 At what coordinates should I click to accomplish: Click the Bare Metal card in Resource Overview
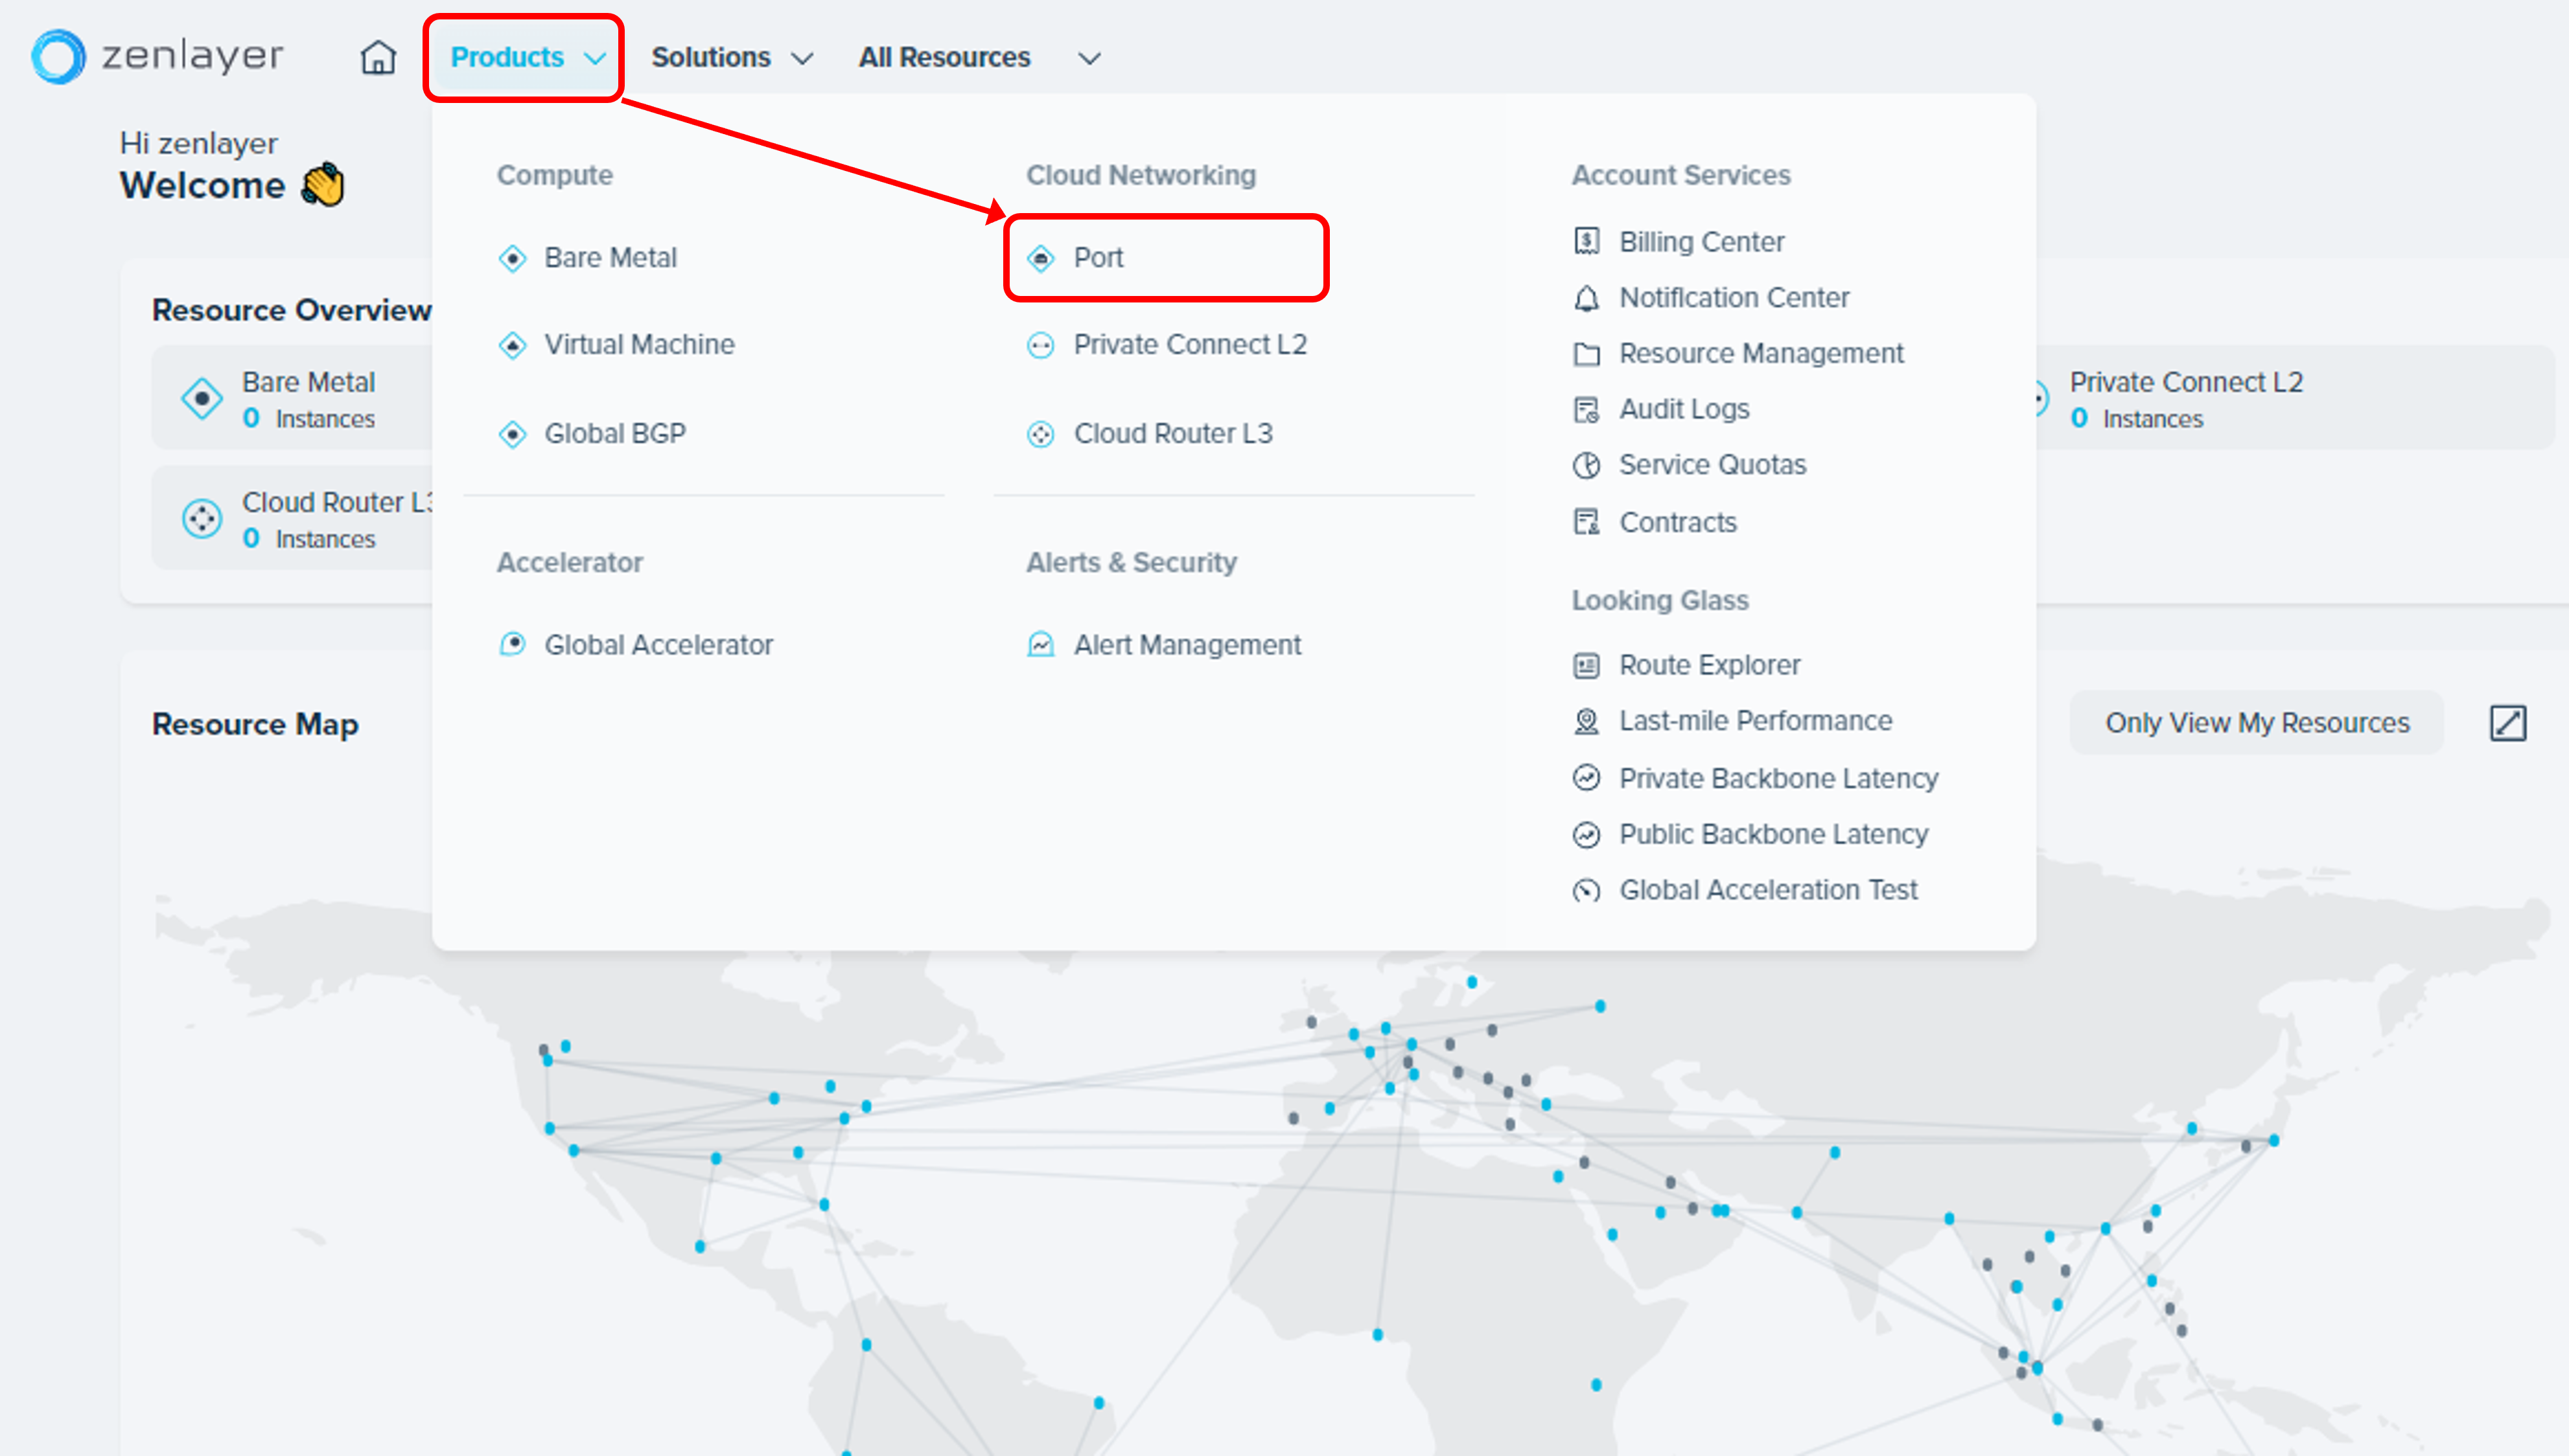[x=292, y=398]
